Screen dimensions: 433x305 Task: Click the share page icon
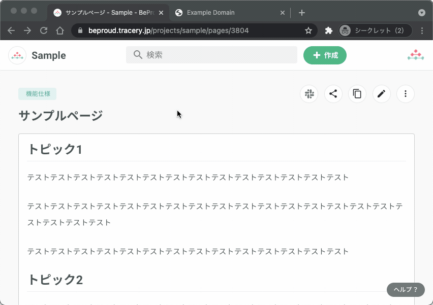pyautogui.click(x=333, y=94)
